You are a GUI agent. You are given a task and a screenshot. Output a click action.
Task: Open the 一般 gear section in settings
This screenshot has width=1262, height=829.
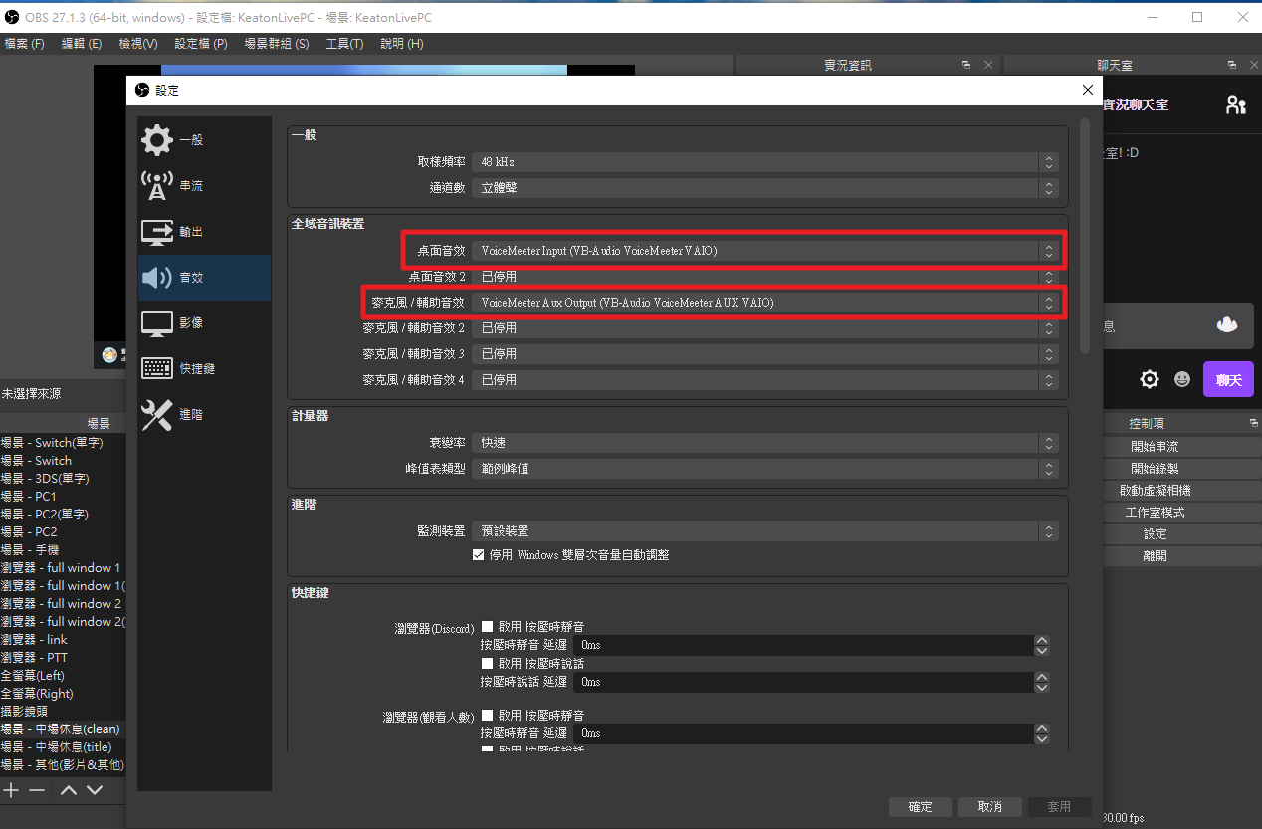tap(204, 140)
